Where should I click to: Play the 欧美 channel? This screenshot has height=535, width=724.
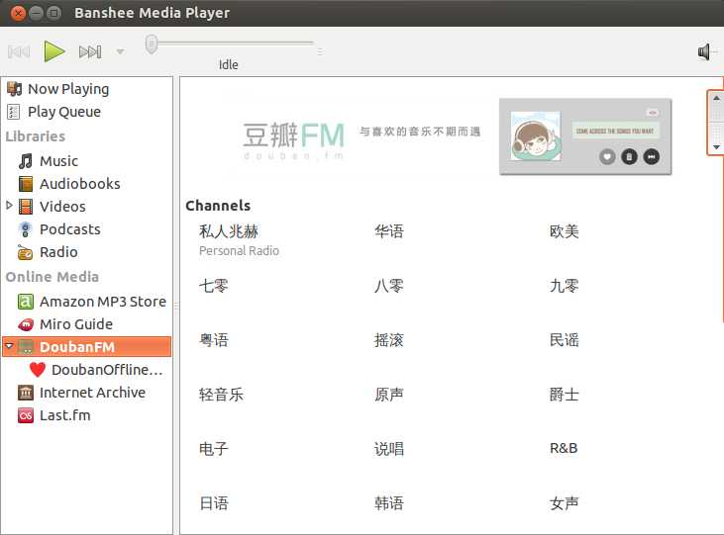(x=564, y=231)
